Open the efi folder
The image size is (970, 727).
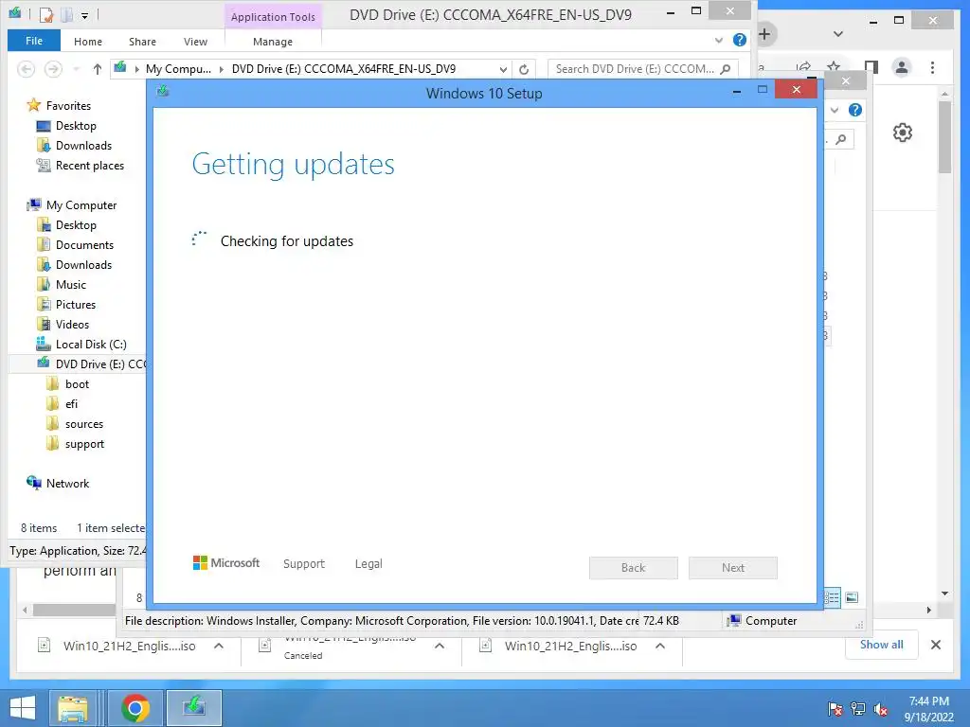click(71, 403)
